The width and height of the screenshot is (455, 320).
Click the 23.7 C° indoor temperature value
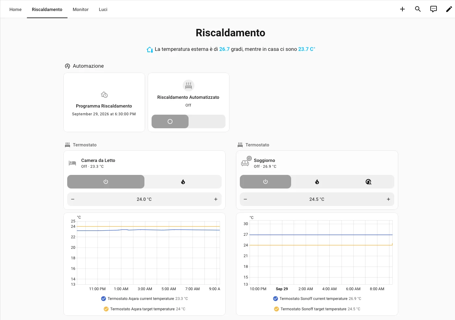(x=307, y=49)
